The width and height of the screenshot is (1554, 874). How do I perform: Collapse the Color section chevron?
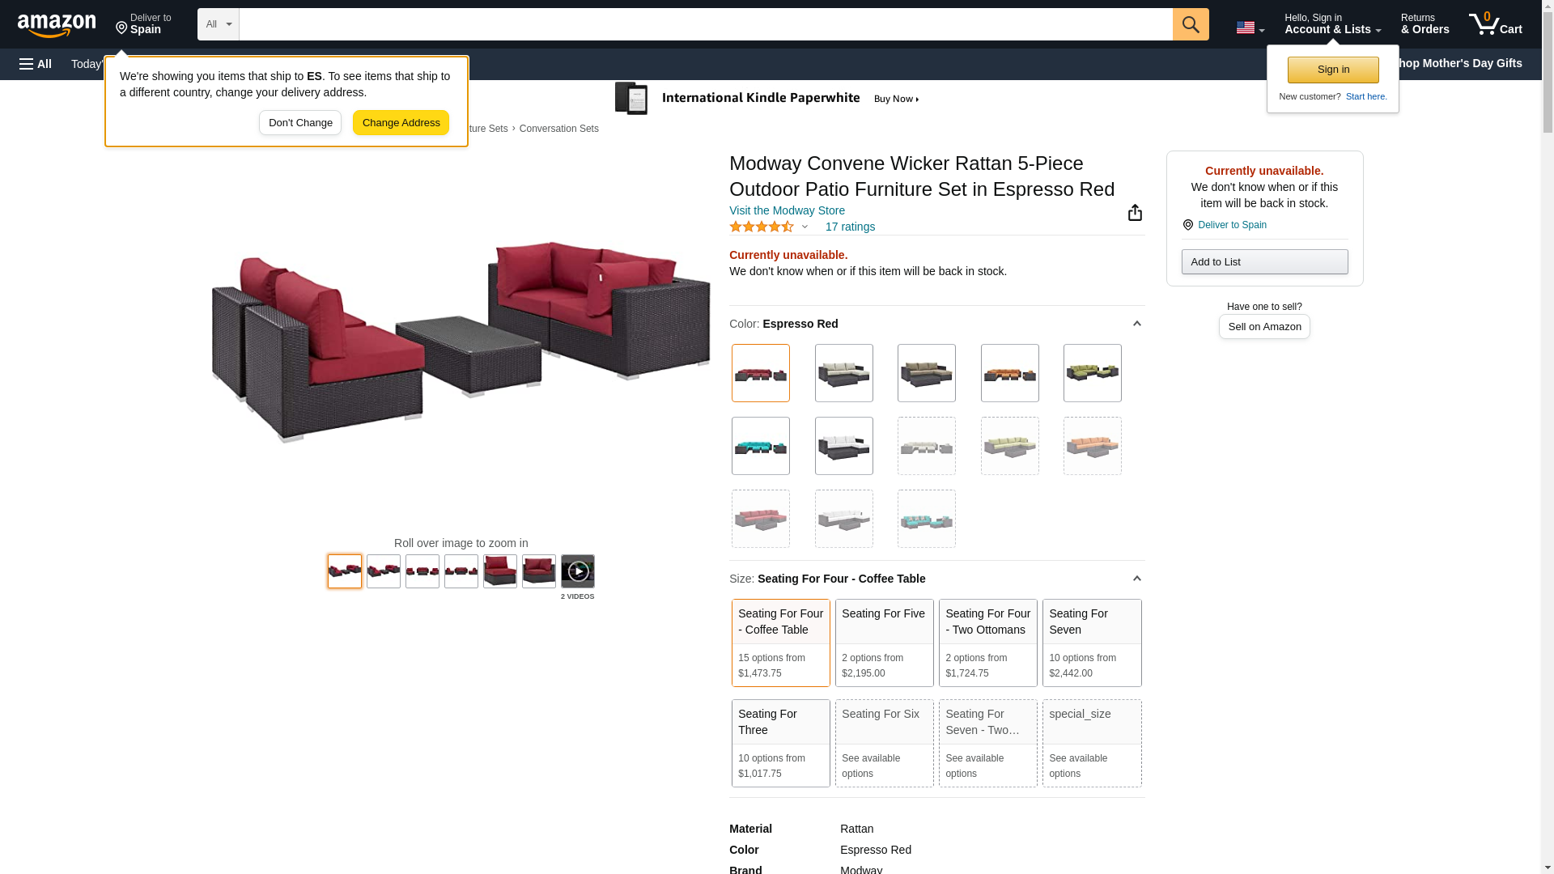pos(1136,324)
